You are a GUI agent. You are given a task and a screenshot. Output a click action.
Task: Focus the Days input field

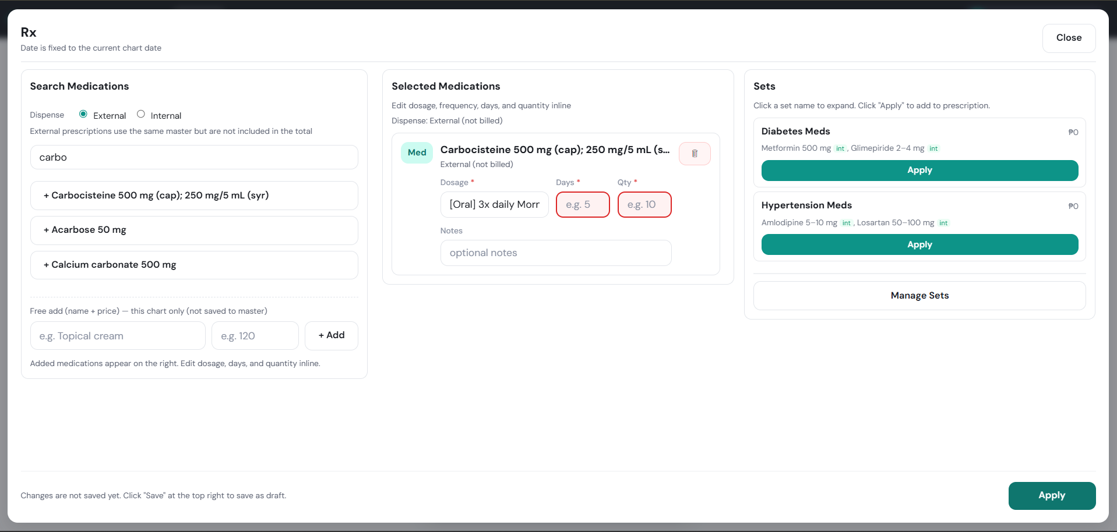point(582,205)
